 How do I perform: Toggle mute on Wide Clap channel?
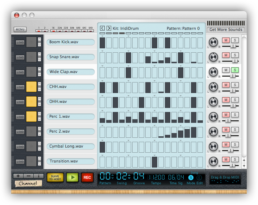226,70
